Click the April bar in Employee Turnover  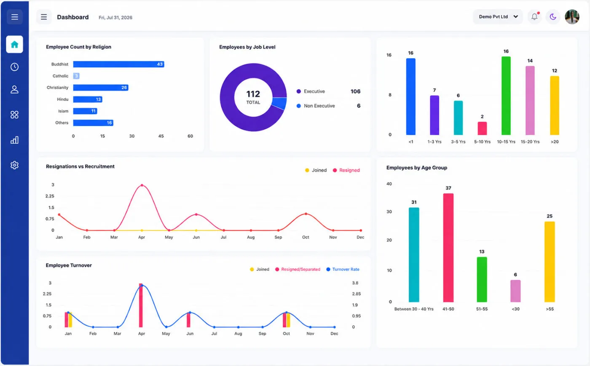click(141, 305)
